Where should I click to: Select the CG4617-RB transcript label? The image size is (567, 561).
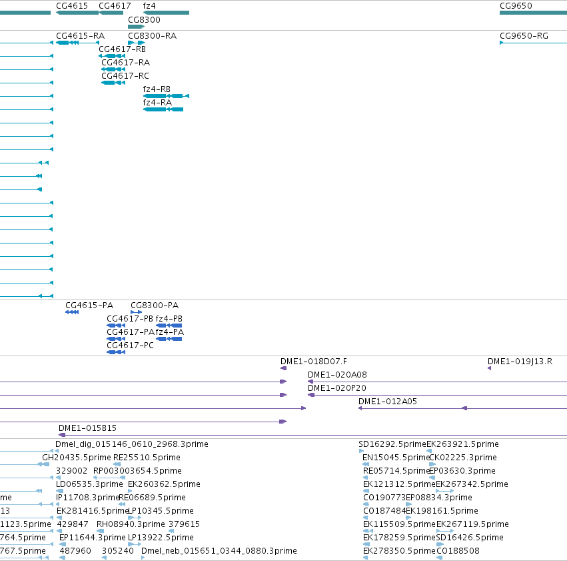click(122, 49)
